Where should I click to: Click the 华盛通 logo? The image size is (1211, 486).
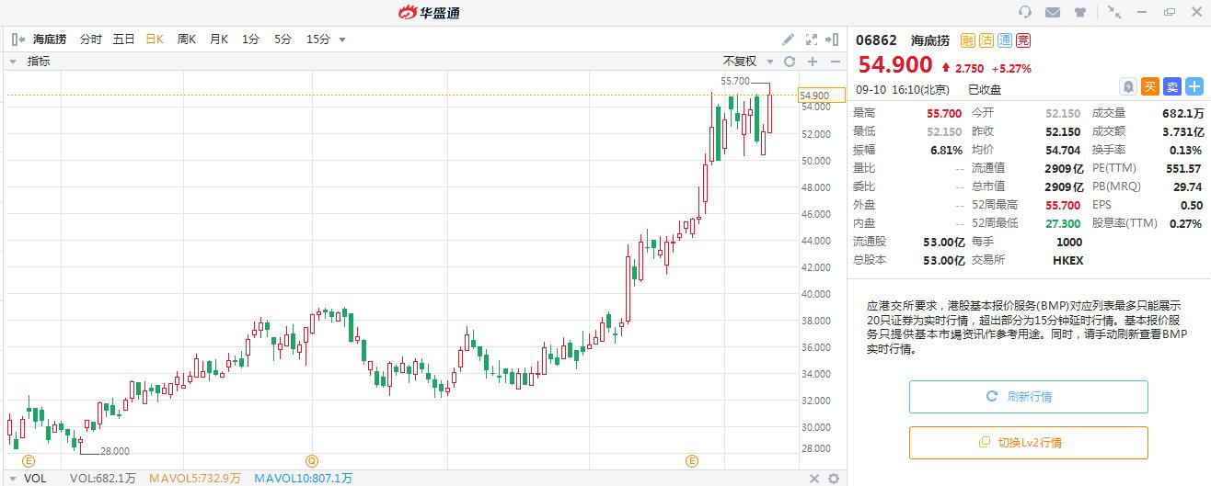[x=429, y=12]
